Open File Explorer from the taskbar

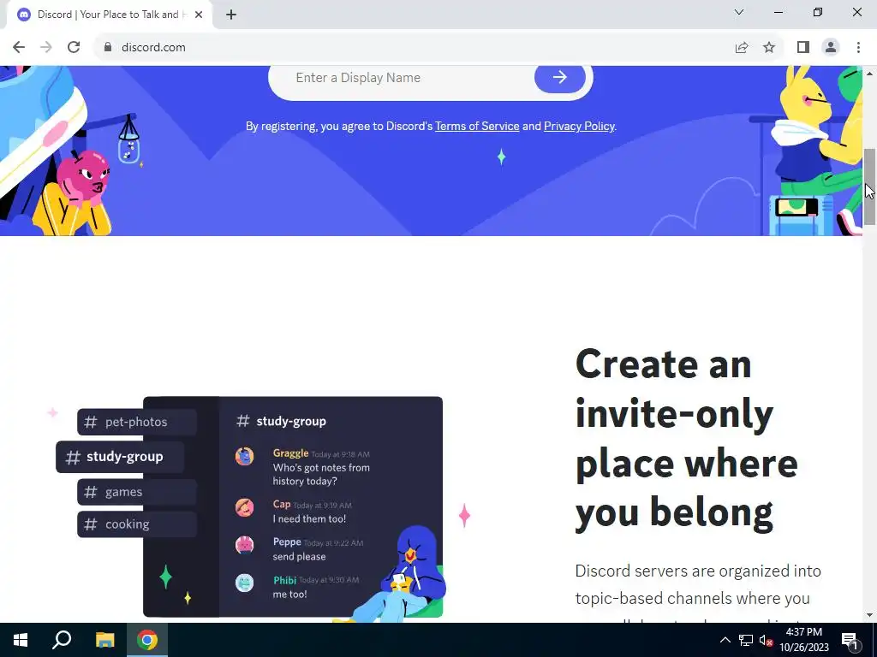click(104, 640)
